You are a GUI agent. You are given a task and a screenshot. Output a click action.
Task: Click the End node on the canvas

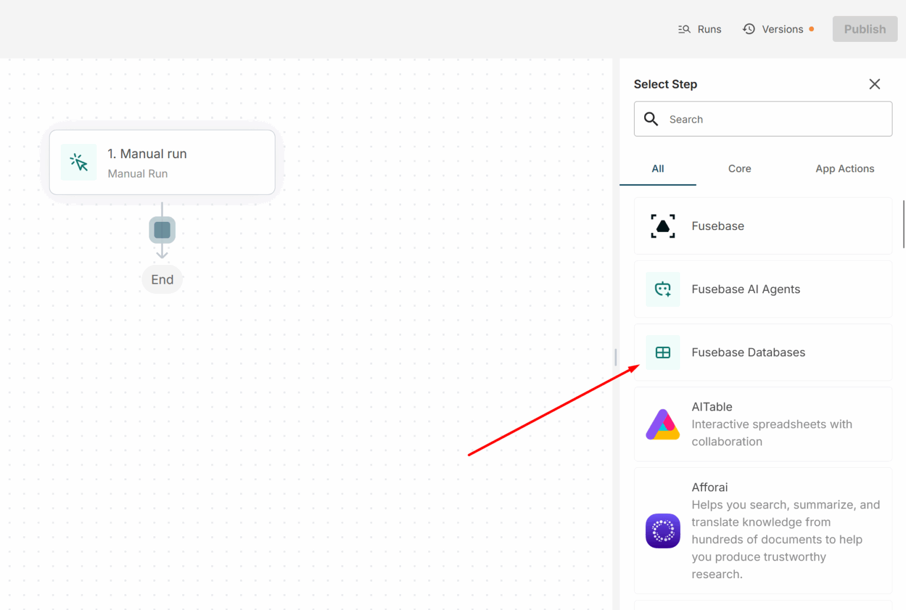pos(162,279)
